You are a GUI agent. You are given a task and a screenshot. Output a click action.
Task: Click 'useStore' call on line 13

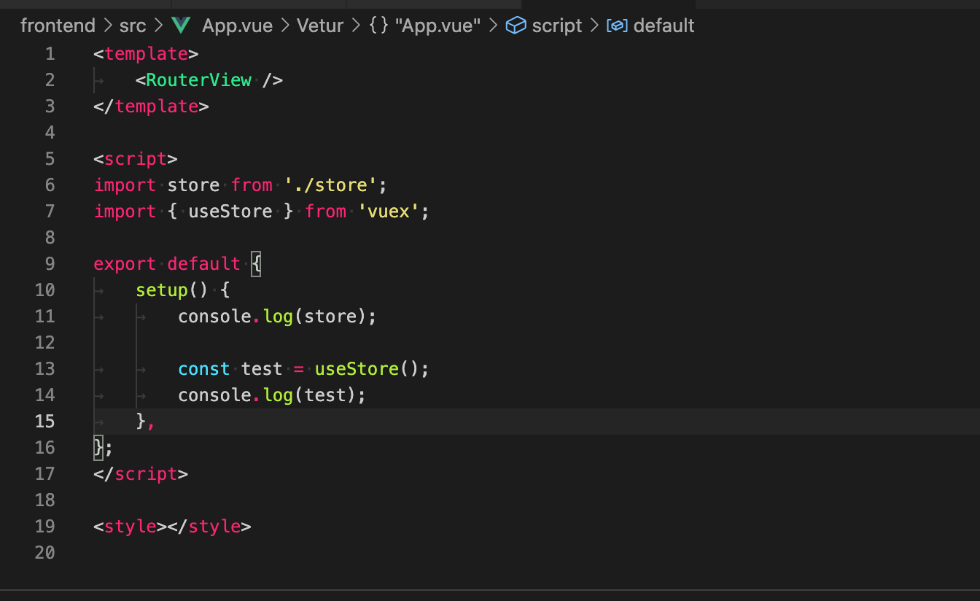click(357, 369)
